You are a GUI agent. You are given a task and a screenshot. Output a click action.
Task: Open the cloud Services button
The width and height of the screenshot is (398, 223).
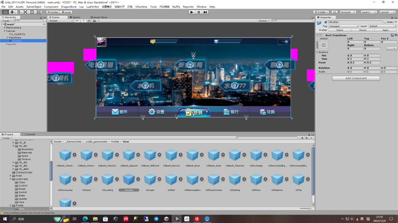(x=335, y=12)
